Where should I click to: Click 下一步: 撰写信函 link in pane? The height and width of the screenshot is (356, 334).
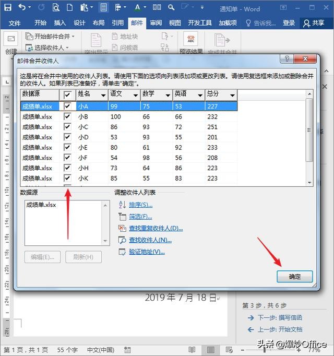[280, 317]
